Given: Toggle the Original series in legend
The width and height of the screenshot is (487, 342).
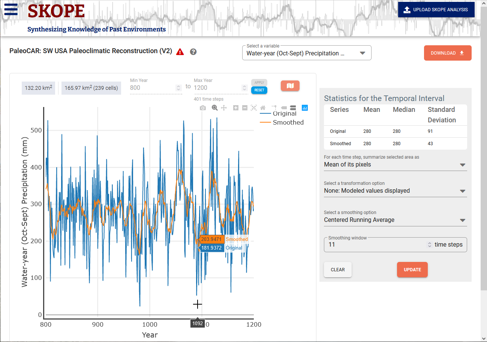Looking at the screenshot, I should pyautogui.click(x=279, y=113).
